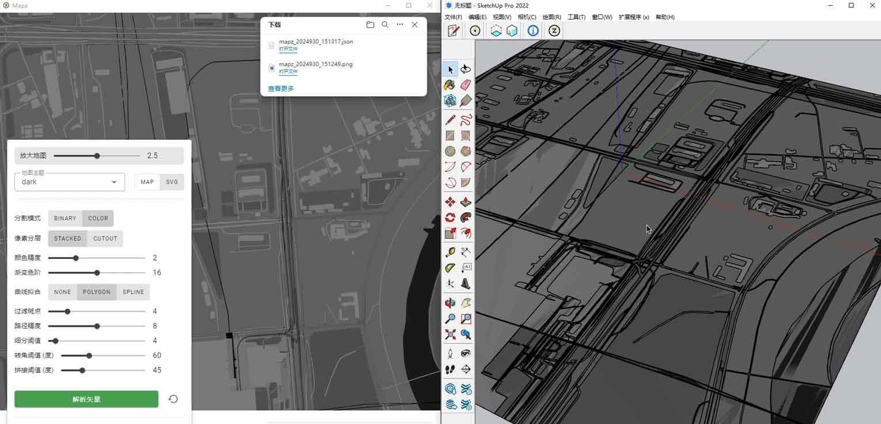The height and width of the screenshot is (424, 881).
Task: Open the 相机(C) menu
Action: click(x=527, y=17)
